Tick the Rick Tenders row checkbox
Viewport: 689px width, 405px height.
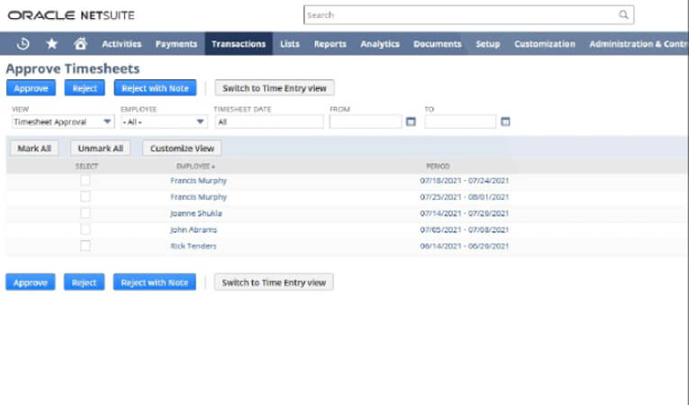(86, 246)
